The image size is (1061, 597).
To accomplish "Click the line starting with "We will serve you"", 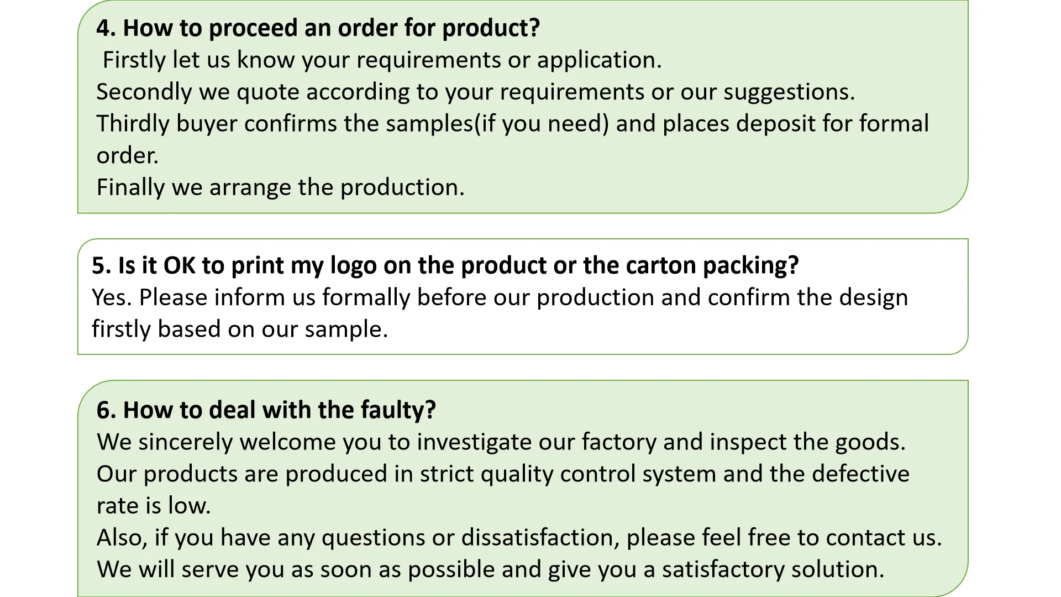I will (490, 569).
